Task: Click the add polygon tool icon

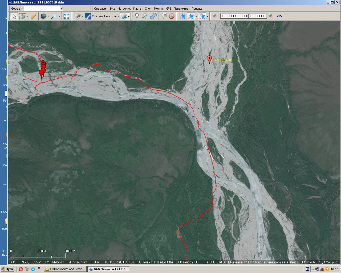Action: 153,16
